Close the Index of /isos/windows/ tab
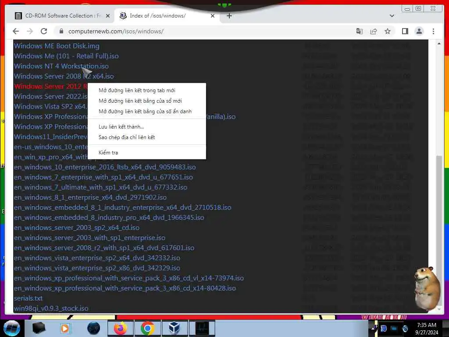Image resolution: width=449 pixels, height=337 pixels. tap(213, 16)
